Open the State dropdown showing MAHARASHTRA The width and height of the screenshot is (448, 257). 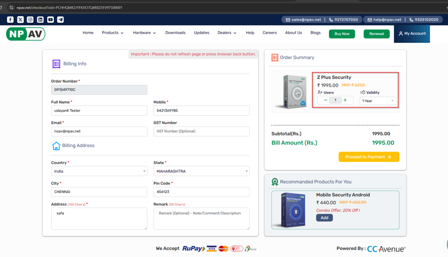[201, 171]
